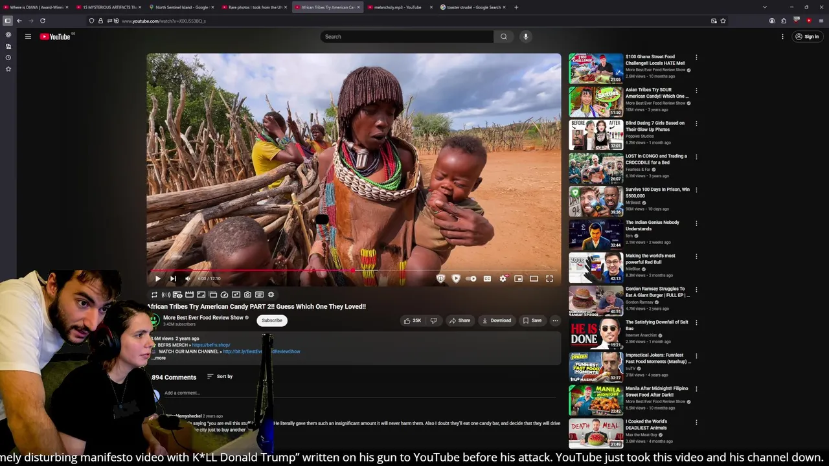Screen dimensions: 829x466
Task: Click the browser address bar URL
Action: tap(164, 21)
